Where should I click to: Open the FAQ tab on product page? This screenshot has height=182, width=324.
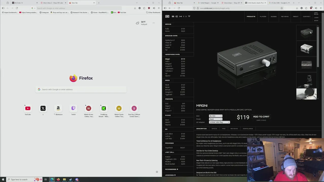point(224,129)
